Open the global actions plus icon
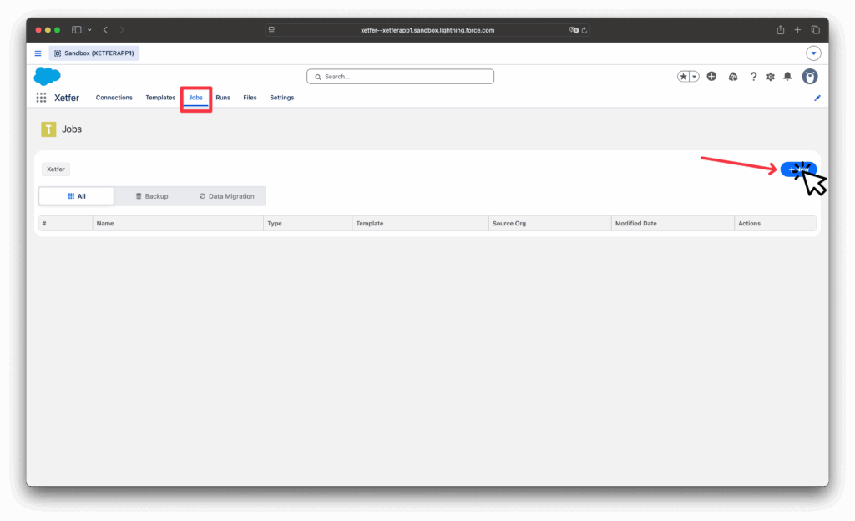The image size is (855, 521). (x=711, y=76)
